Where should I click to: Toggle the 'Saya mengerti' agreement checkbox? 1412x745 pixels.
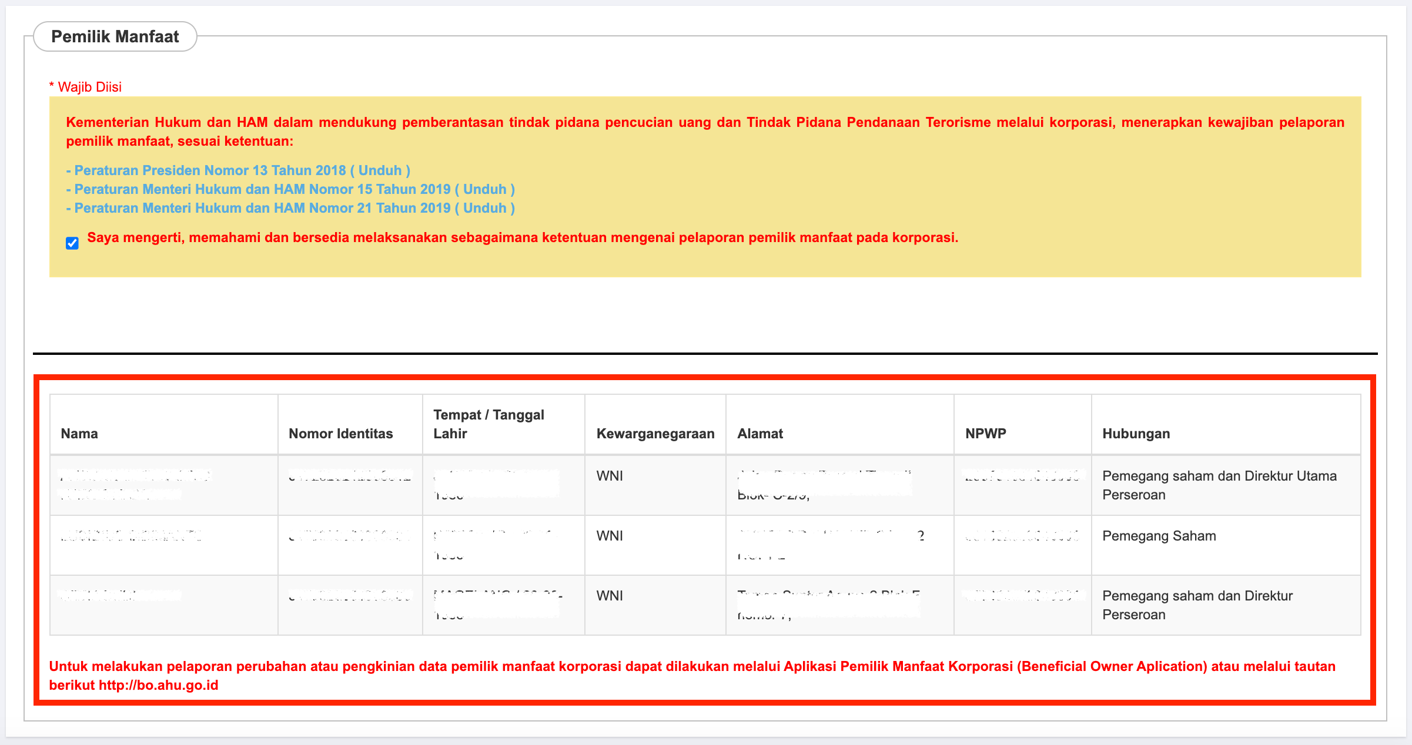pos(72,243)
